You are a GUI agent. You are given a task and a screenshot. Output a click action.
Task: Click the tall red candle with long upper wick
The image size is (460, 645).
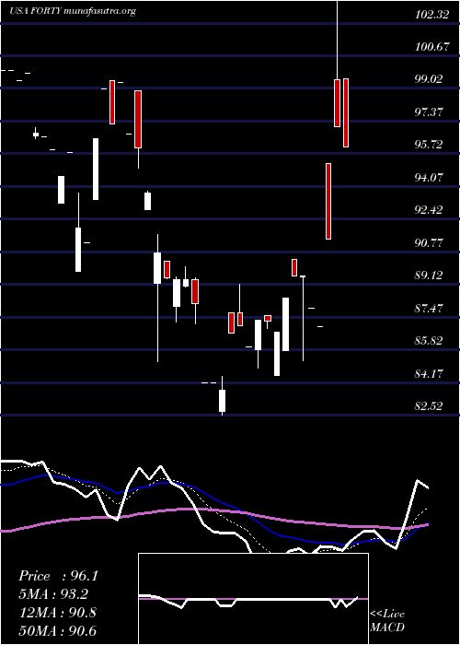(338, 103)
